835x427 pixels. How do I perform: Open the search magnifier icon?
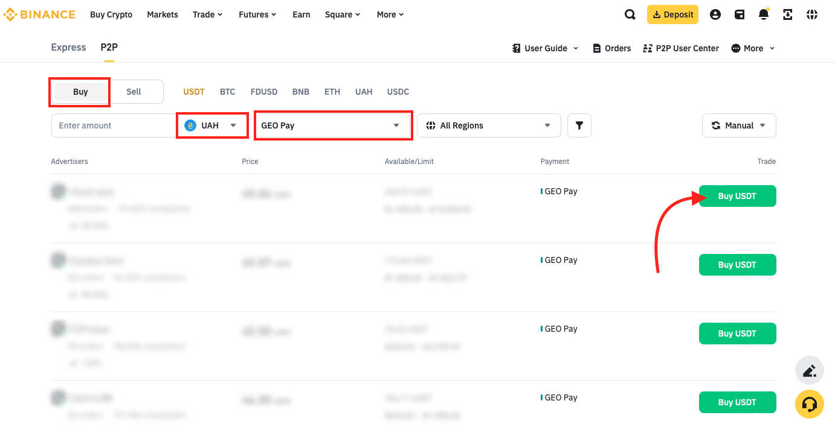coord(630,14)
